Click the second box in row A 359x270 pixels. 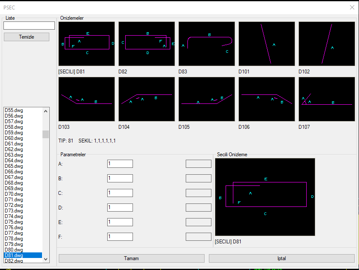pyautogui.click(x=199, y=164)
